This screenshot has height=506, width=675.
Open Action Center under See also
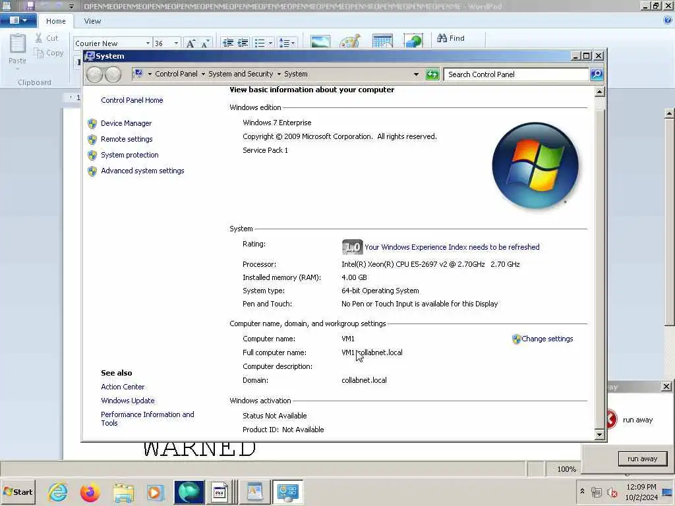pyautogui.click(x=123, y=387)
